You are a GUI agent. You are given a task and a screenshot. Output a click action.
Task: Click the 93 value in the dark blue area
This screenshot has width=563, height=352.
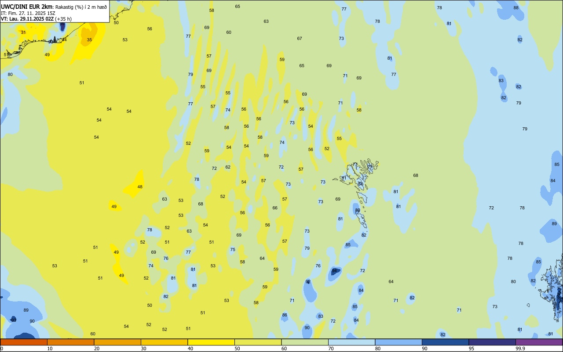click(14, 320)
